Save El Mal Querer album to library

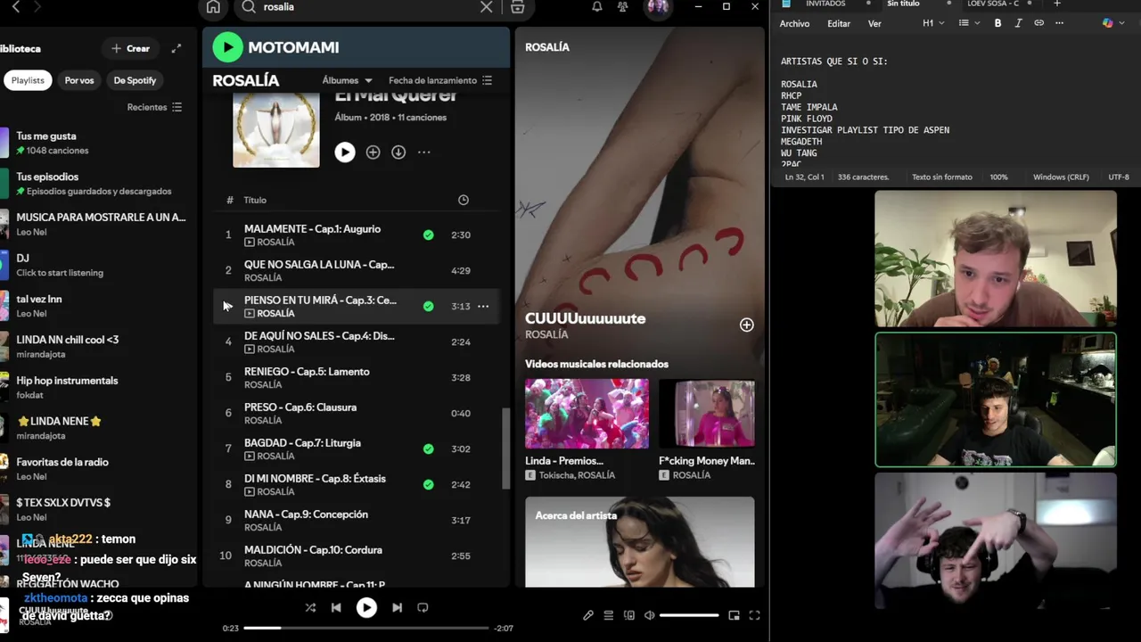(373, 152)
